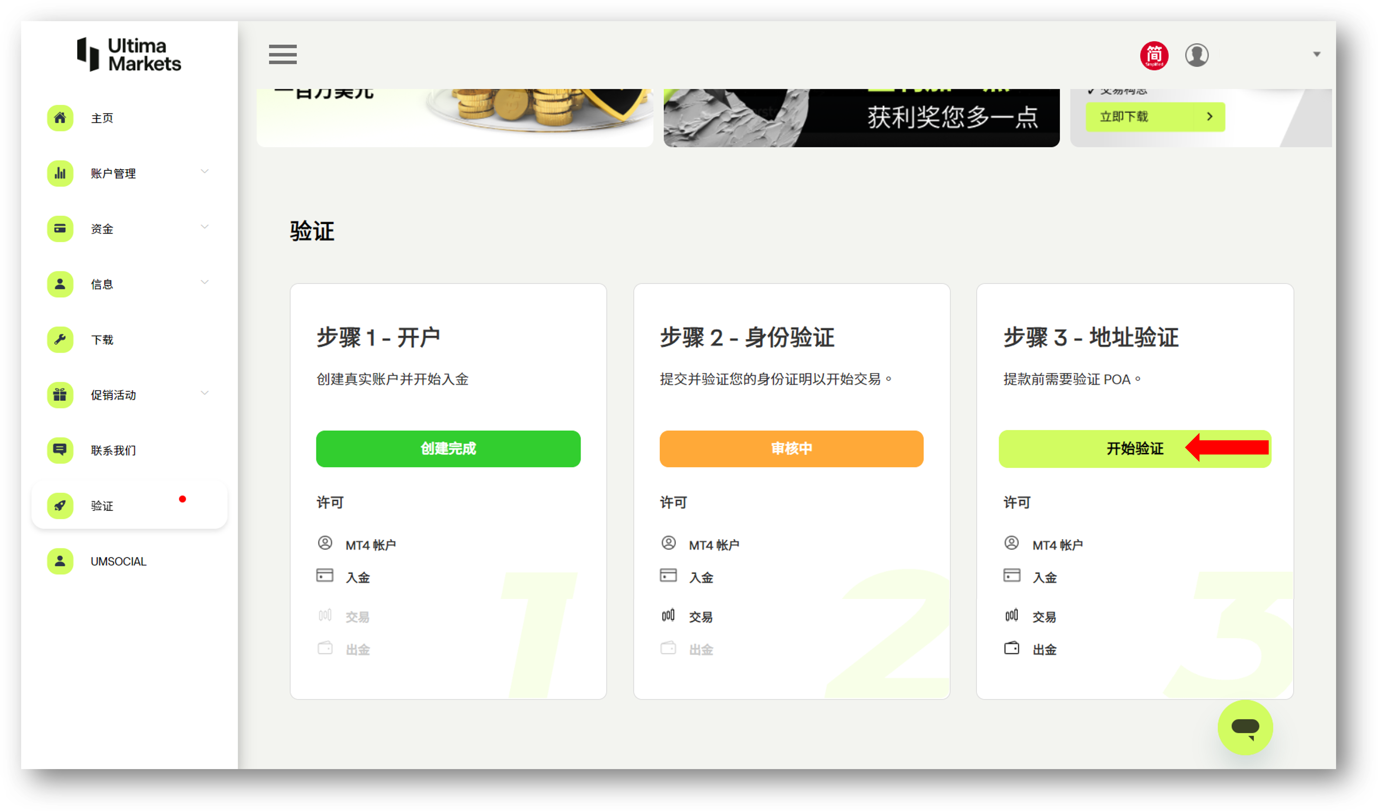Open the 获利奖您多一点 promo banner

tap(861, 118)
